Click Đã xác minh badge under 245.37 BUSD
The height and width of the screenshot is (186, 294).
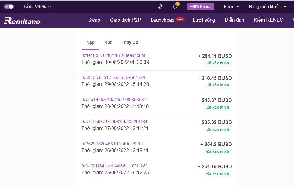click(x=218, y=107)
